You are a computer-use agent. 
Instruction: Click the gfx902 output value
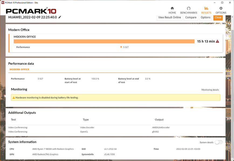pyautogui.click(x=155, y=131)
